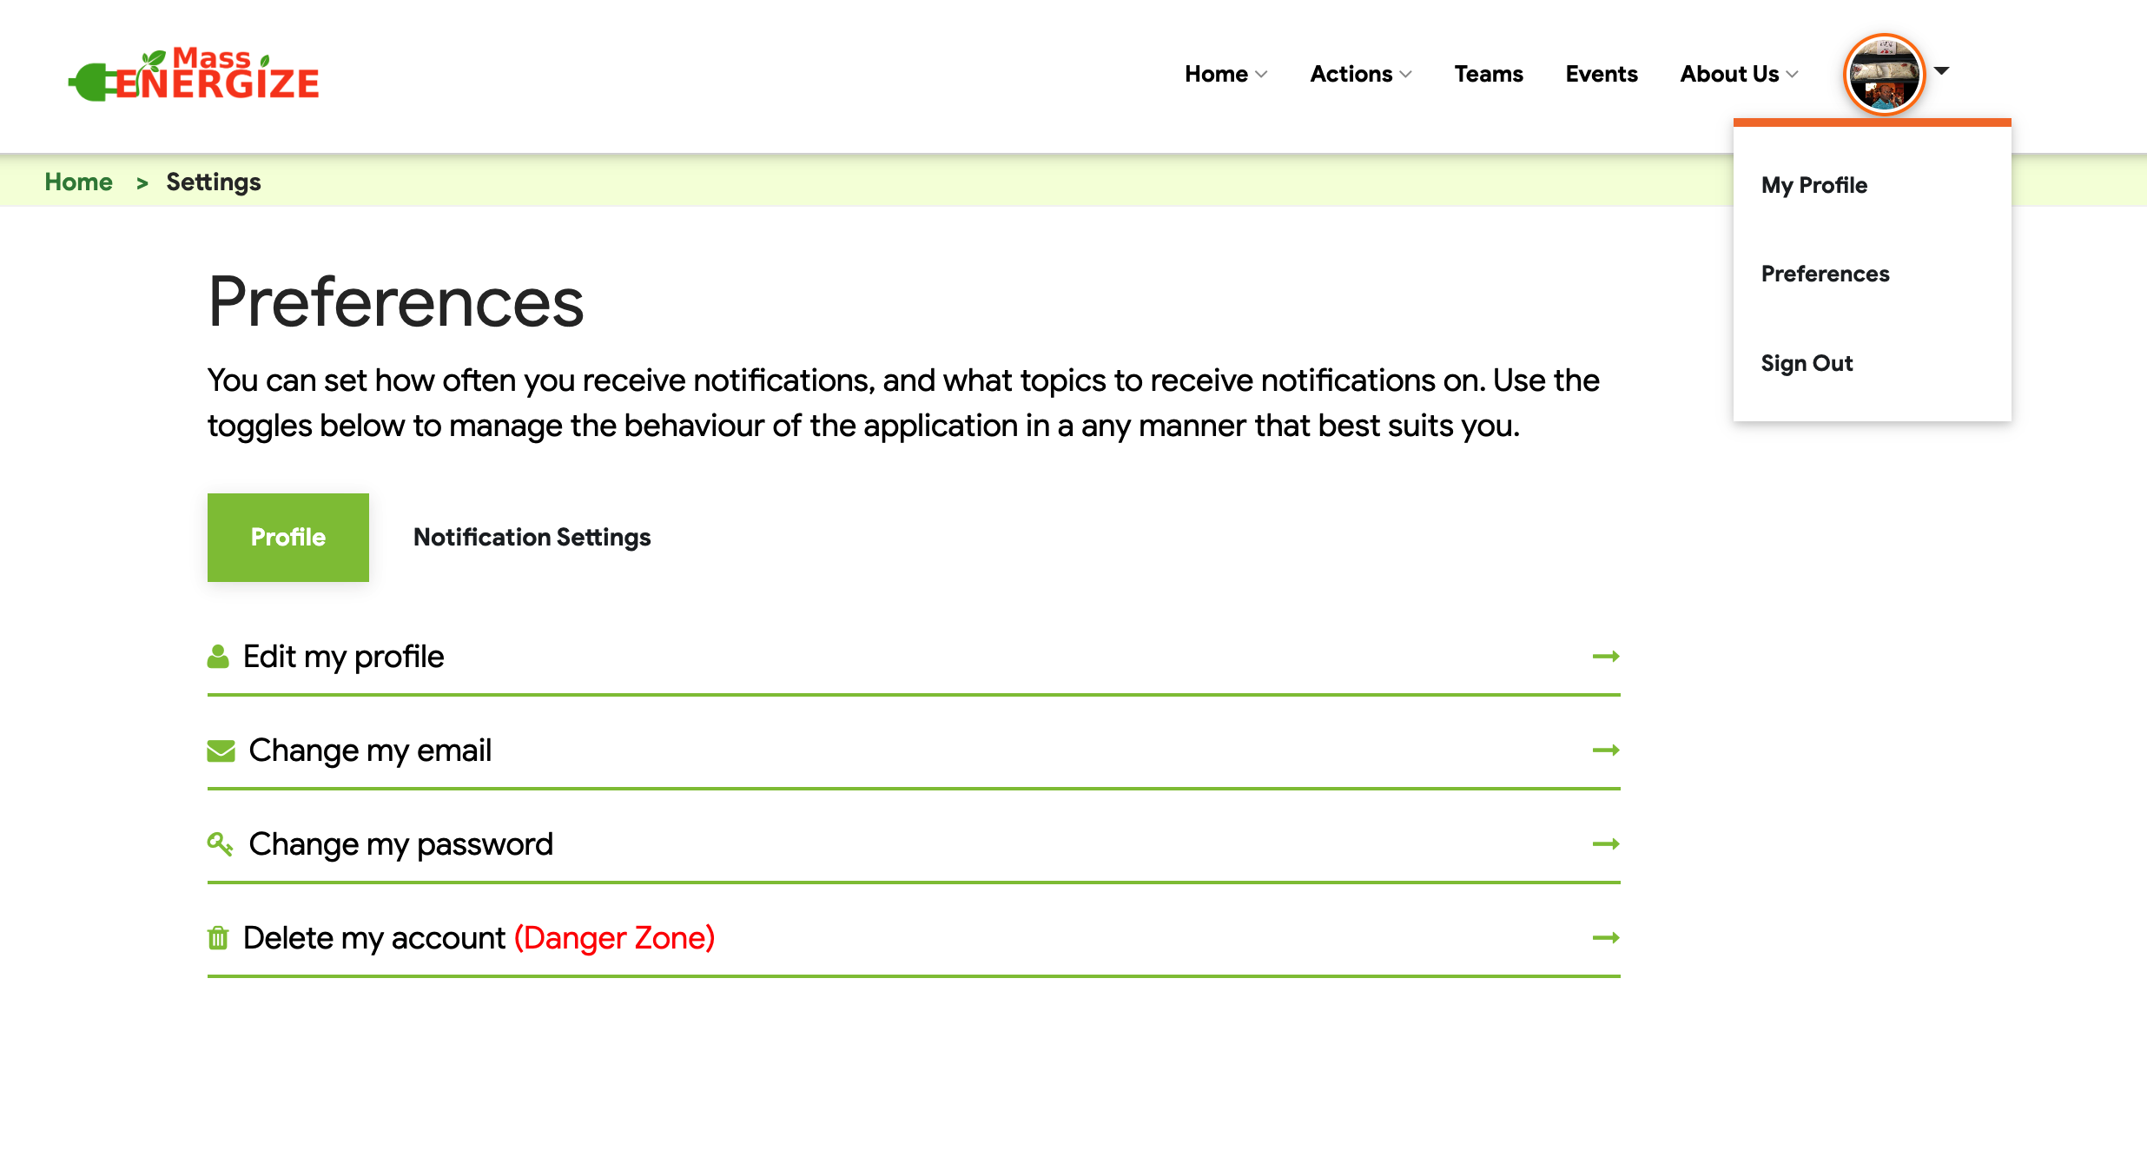
Task: Click the arrow icon for Change my email
Action: click(x=1605, y=750)
